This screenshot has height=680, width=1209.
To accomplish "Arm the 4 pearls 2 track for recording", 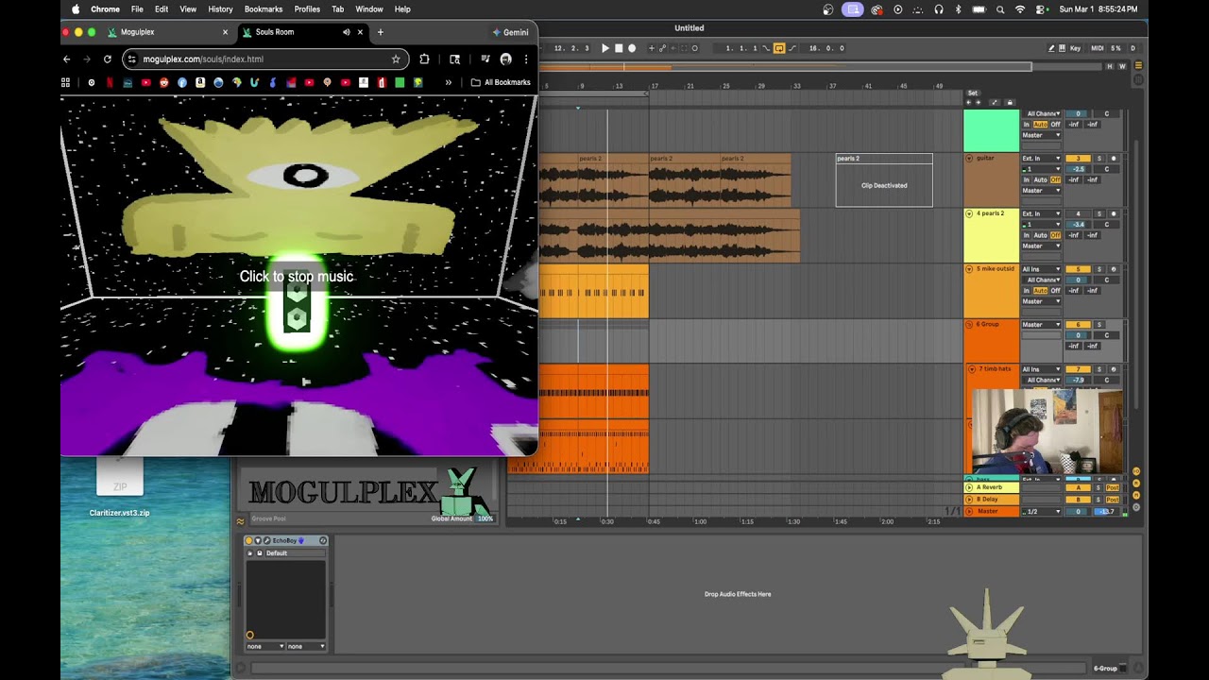I will [x=1114, y=213].
